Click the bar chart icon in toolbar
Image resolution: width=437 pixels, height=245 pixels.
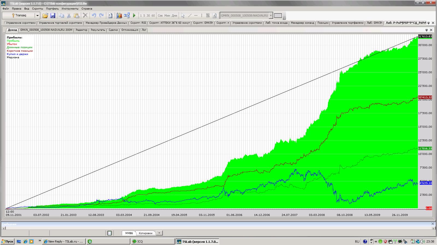click(119, 16)
